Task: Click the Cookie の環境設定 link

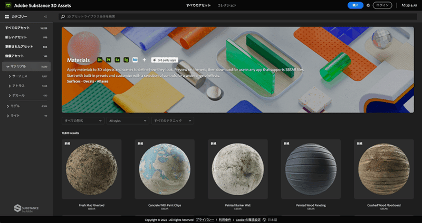Action: tap(248, 220)
